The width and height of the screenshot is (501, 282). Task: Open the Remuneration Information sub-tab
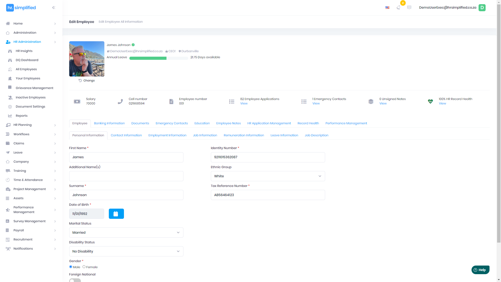[x=244, y=135]
